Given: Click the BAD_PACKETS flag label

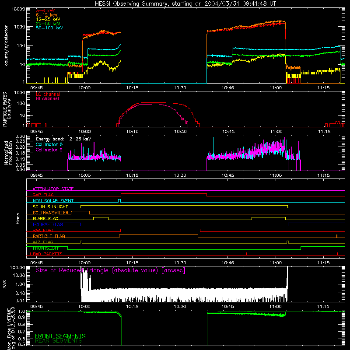Looking at the screenshot, I should pyautogui.click(x=48, y=254).
